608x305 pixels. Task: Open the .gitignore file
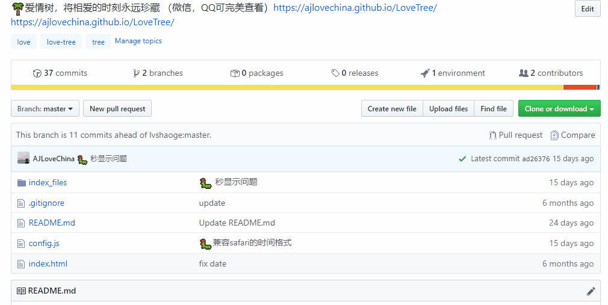[x=46, y=203]
